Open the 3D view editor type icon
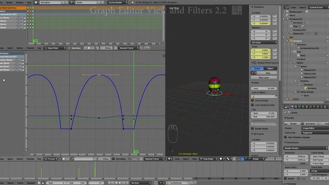 tap(170, 159)
